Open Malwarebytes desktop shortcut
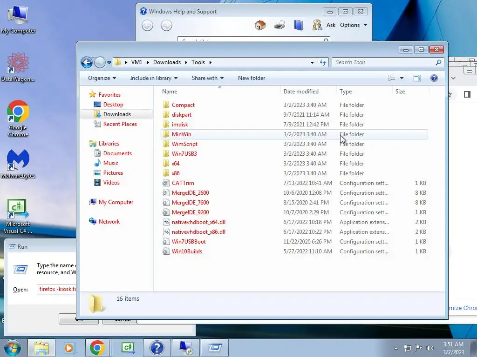Viewport: 477px width, 357px height. tap(18, 164)
